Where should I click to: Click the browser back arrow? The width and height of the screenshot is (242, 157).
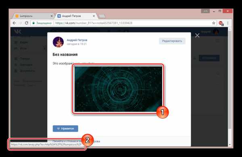[15, 23]
